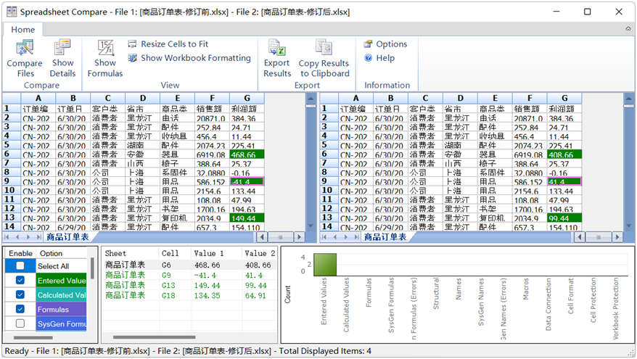The image size is (637, 359).
Task: Click the purple Formulas color label
Action: click(x=62, y=310)
